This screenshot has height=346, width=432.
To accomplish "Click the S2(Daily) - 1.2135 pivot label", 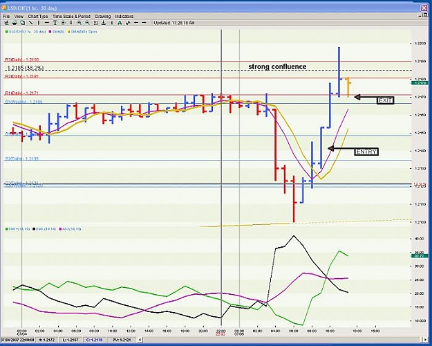I will pyautogui.click(x=21, y=158).
